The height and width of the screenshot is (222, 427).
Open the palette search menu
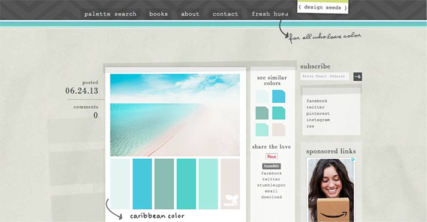pyautogui.click(x=110, y=14)
